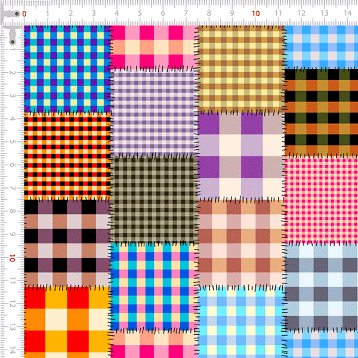Click the red "0" on the top ruler
This screenshot has width=358, height=358.
24,14
